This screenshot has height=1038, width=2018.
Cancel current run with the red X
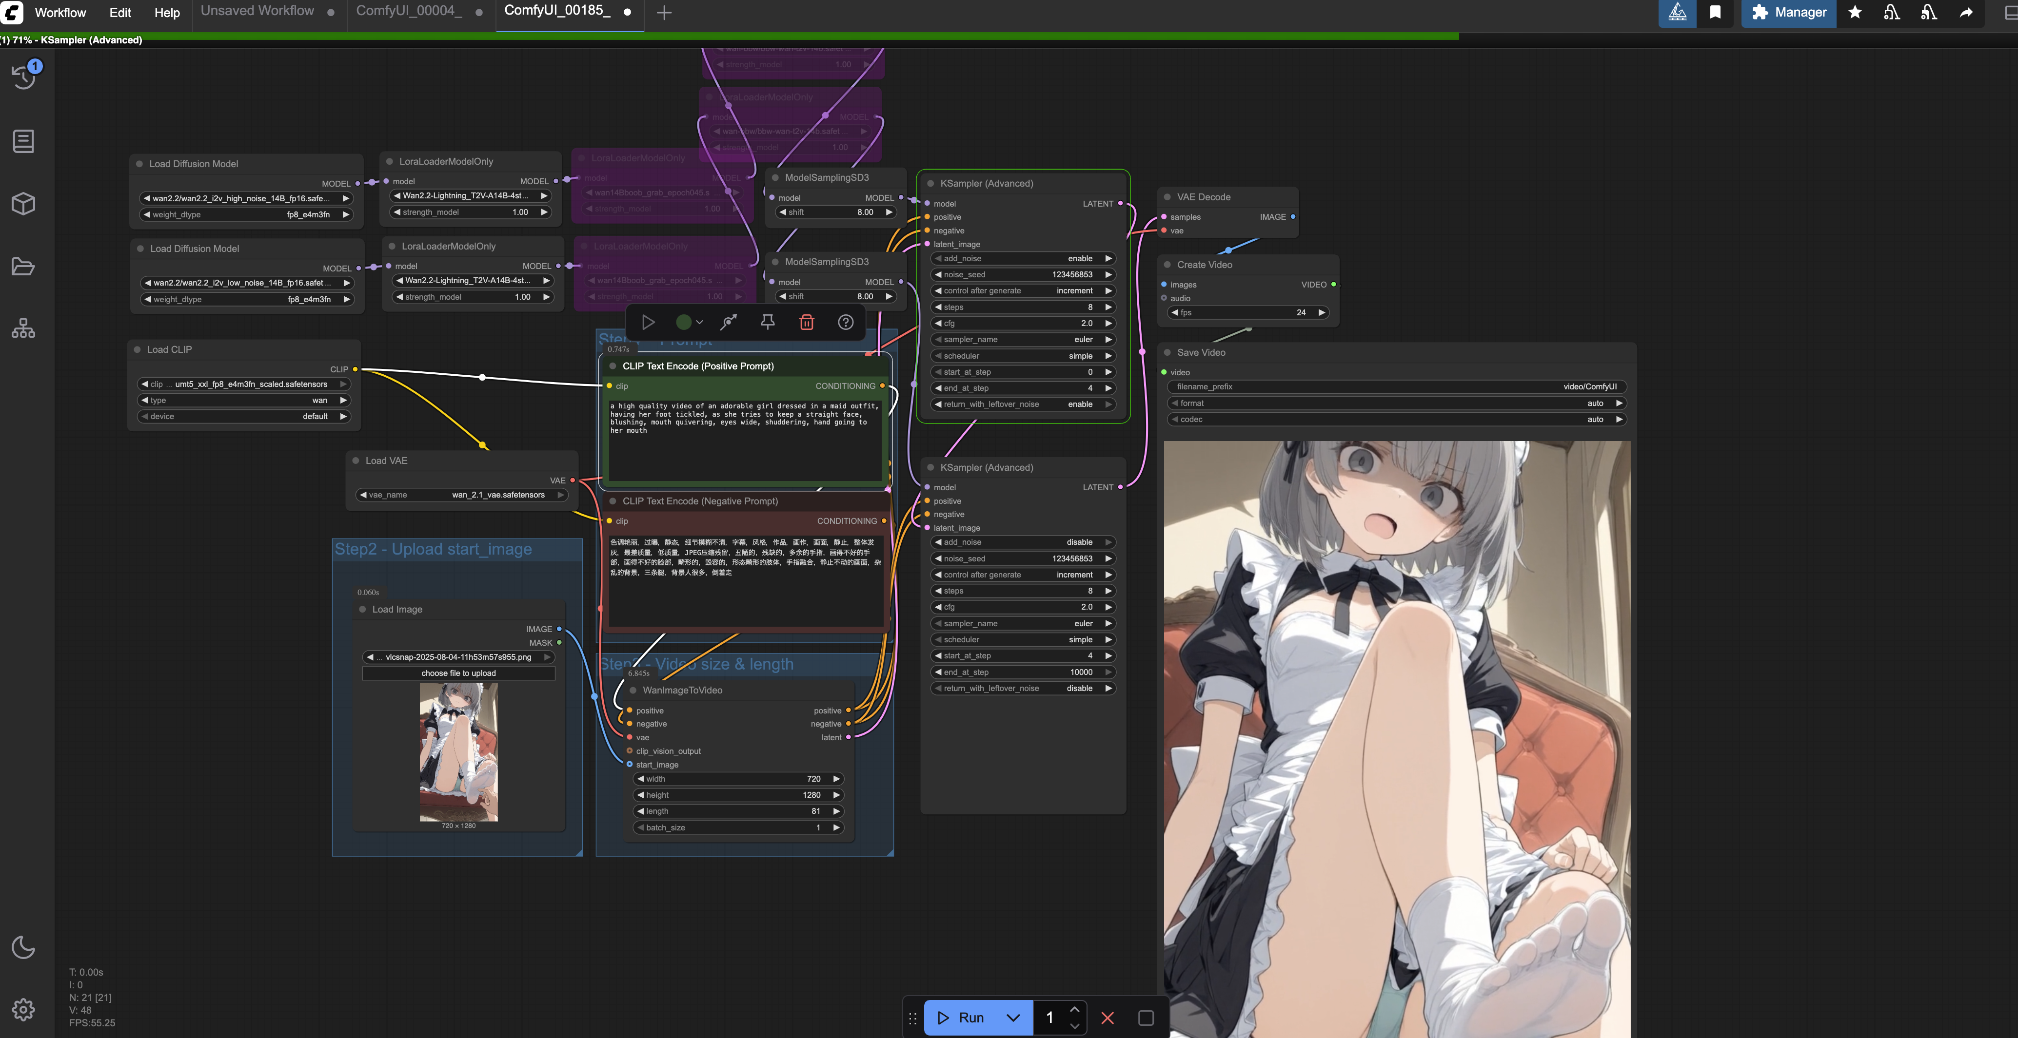click(1108, 1018)
